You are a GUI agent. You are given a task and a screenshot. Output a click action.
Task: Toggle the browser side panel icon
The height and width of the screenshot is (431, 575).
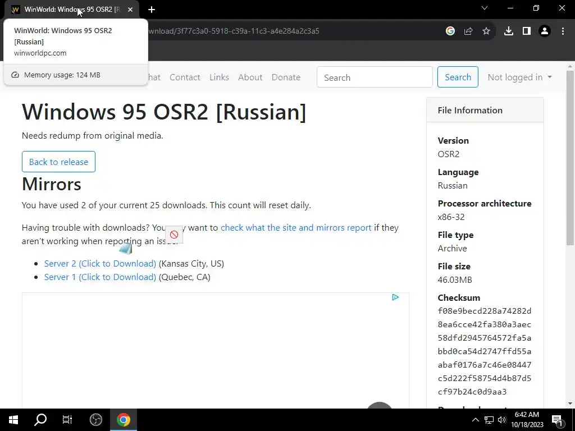pyautogui.click(x=527, y=31)
